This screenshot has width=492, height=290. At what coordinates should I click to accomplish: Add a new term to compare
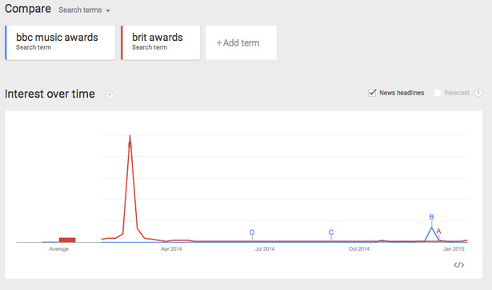[x=241, y=42]
